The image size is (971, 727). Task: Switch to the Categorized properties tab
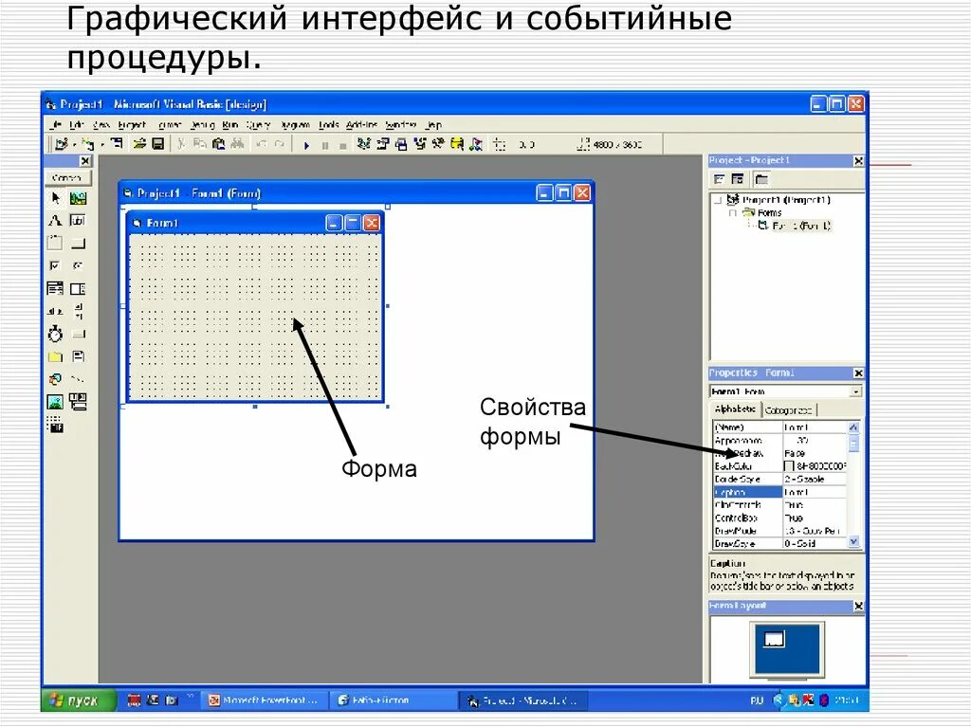(788, 410)
